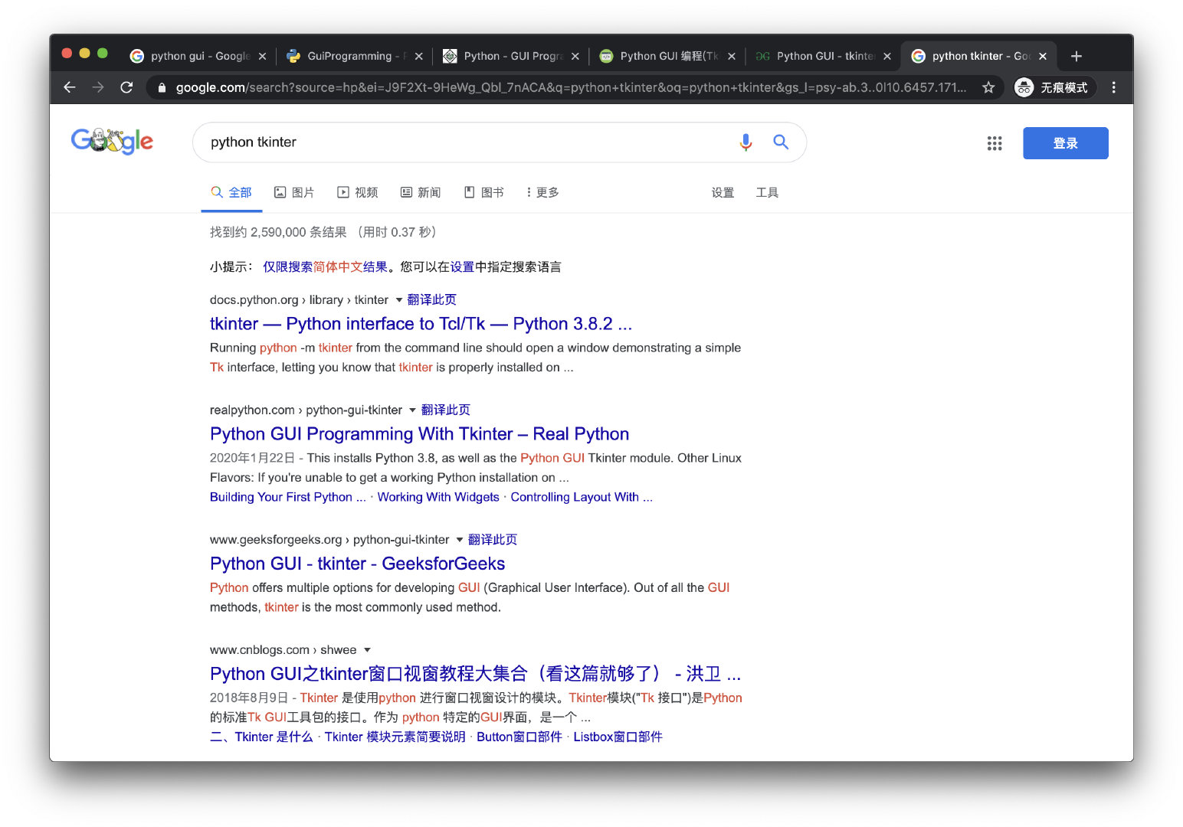This screenshot has height=827, width=1183.
Task: Reload the current page
Action: [x=127, y=87]
